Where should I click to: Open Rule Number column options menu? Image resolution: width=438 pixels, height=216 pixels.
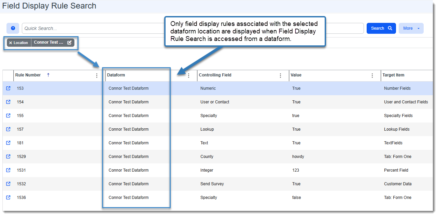(97, 76)
